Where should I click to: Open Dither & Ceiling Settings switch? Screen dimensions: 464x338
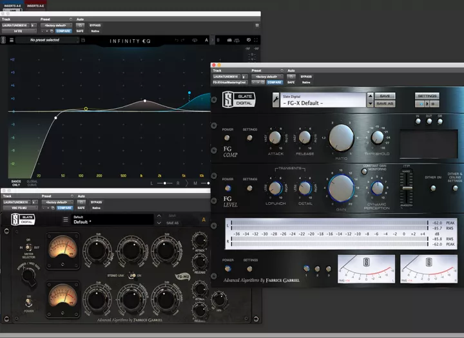[455, 188]
